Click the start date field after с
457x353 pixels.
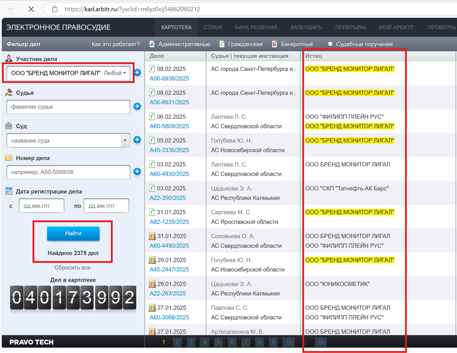(x=42, y=206)
